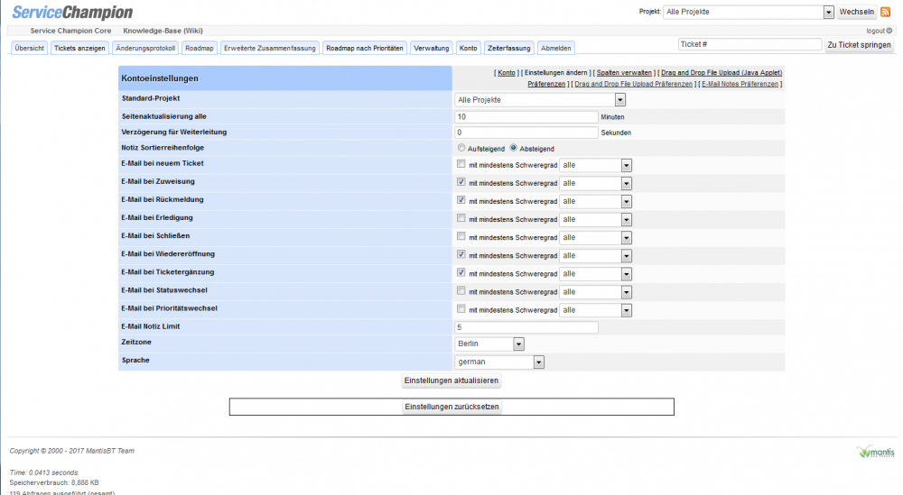
Task: Check E-Mail bei Statuswechsel checkbox
Action: [461, 291]
